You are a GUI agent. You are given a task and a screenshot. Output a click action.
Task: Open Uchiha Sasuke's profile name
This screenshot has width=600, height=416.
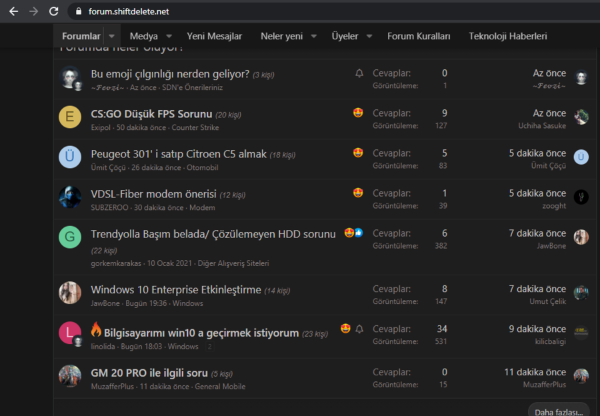542,126
